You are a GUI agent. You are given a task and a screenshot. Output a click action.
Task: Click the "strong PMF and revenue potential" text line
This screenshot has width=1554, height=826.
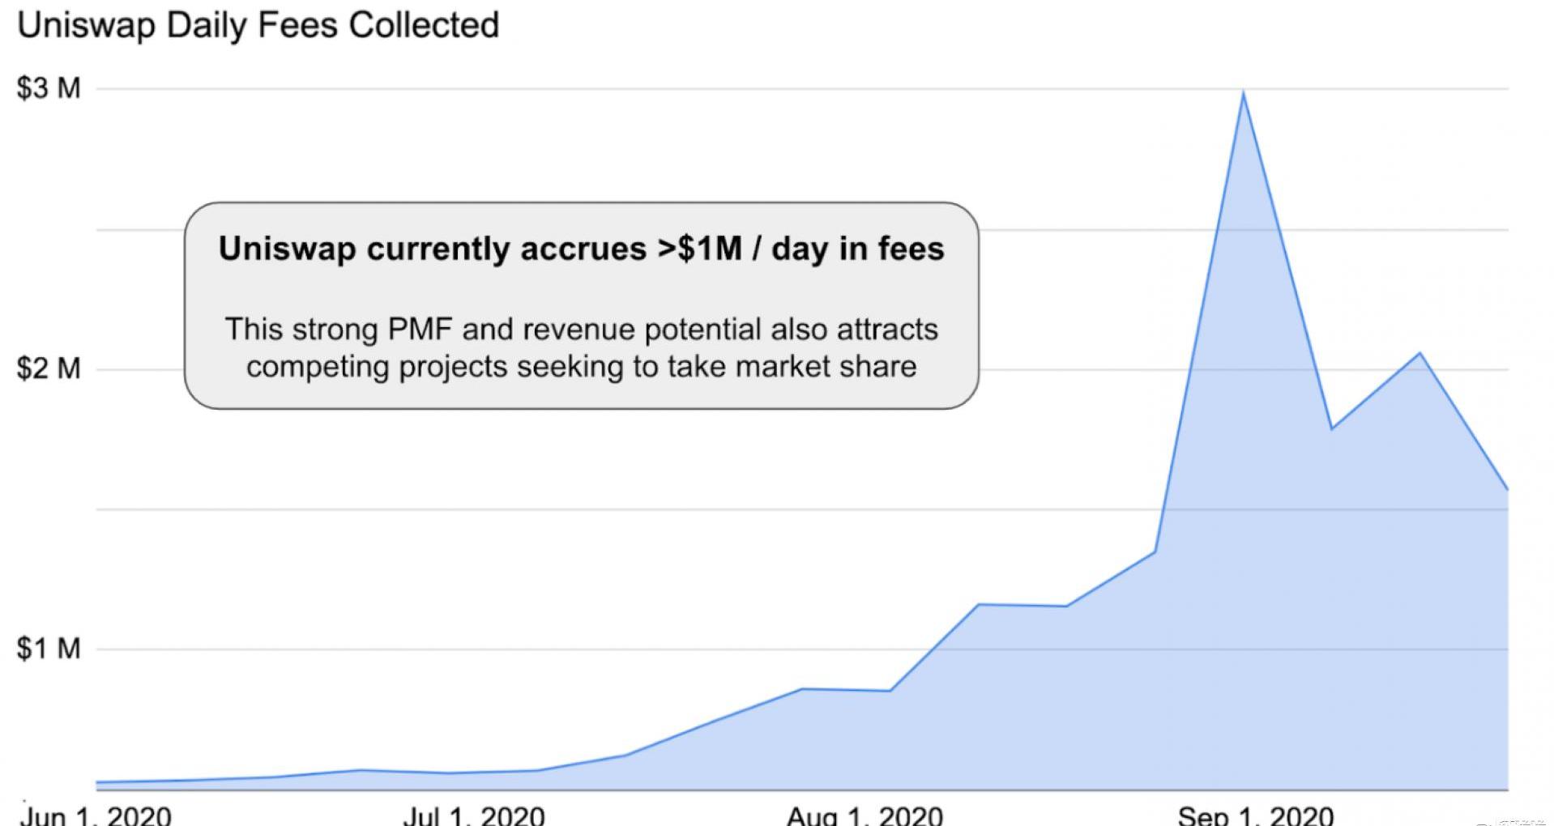[581, 330]
